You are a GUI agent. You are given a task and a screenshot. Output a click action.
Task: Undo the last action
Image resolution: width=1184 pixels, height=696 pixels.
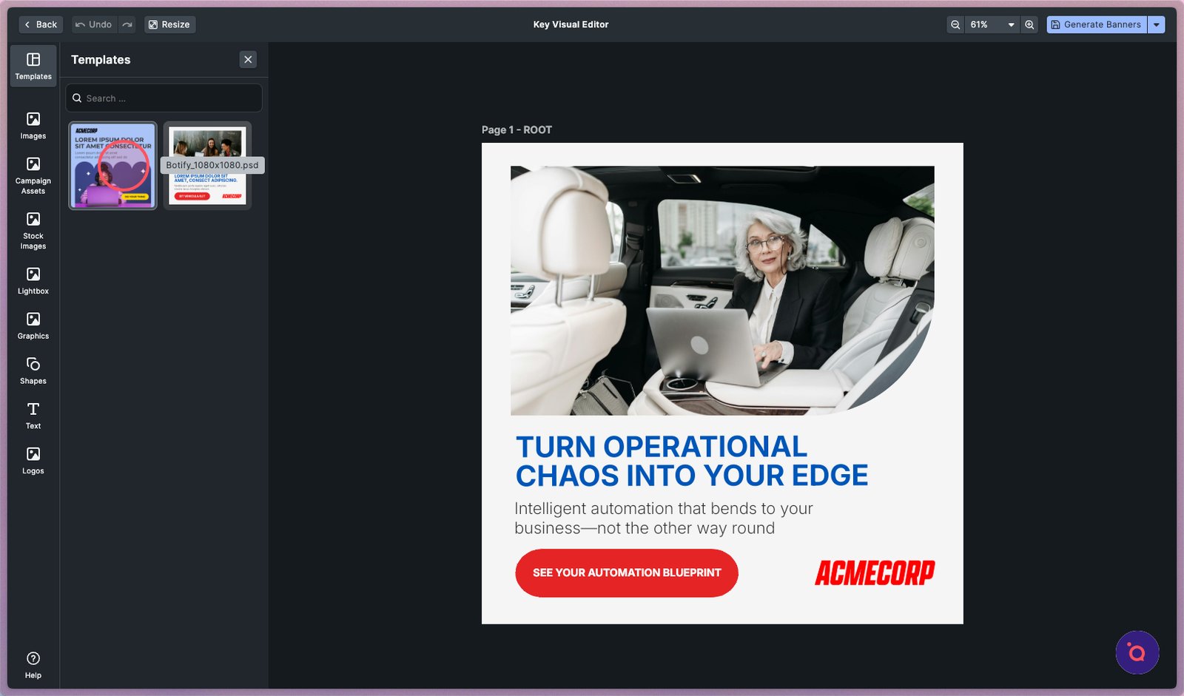[94, 24]
